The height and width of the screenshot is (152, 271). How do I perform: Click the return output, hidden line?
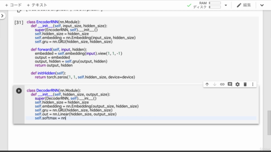(54, 65)
